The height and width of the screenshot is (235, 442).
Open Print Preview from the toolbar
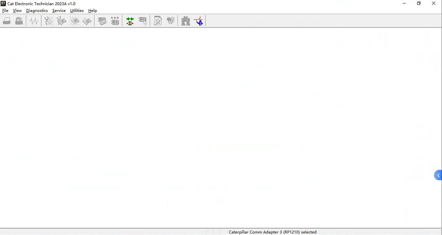pos(19,21)
